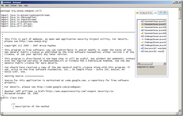Select ParameterParser.java:608 row with yellow return icon
The height and width of the screenshot is (116, 183).
153,33
